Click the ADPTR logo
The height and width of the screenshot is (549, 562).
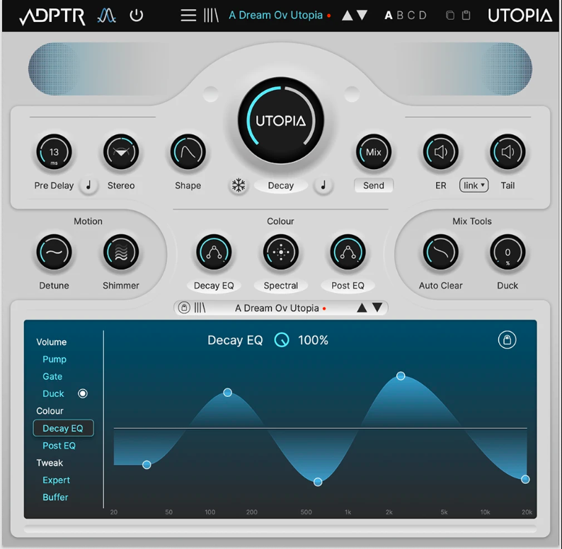[52, 16]
